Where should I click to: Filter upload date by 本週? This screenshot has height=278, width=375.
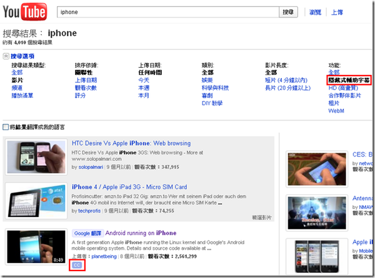144,88
